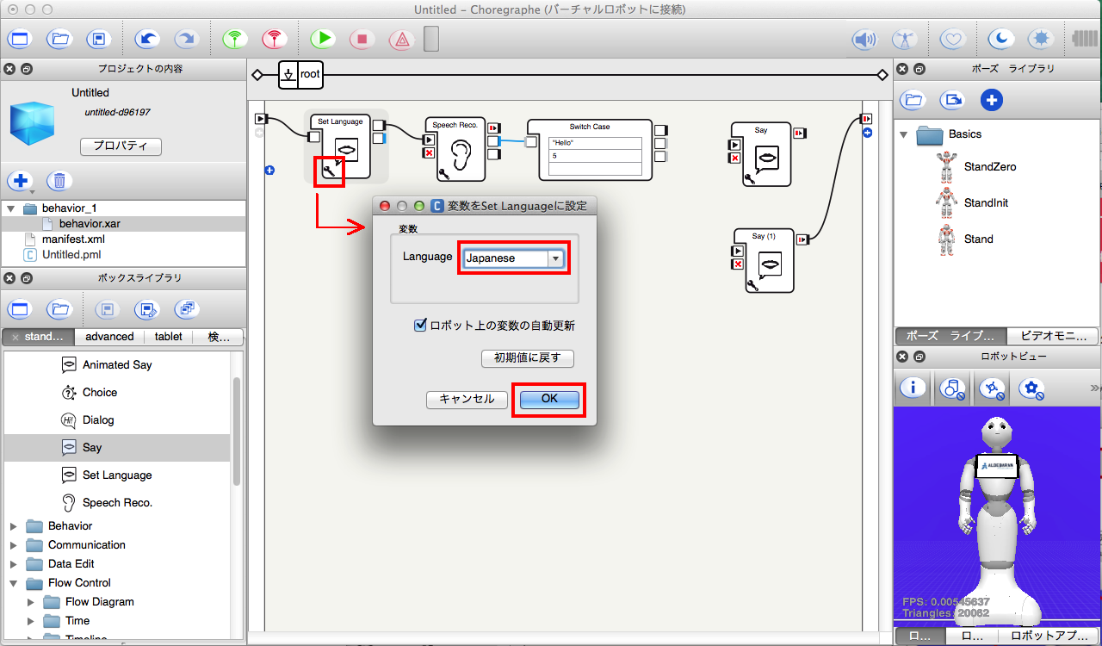This screenshot has width=1102, height=646.
Task: Expand the Data Edit library folder
Action: tap(13, 564)
